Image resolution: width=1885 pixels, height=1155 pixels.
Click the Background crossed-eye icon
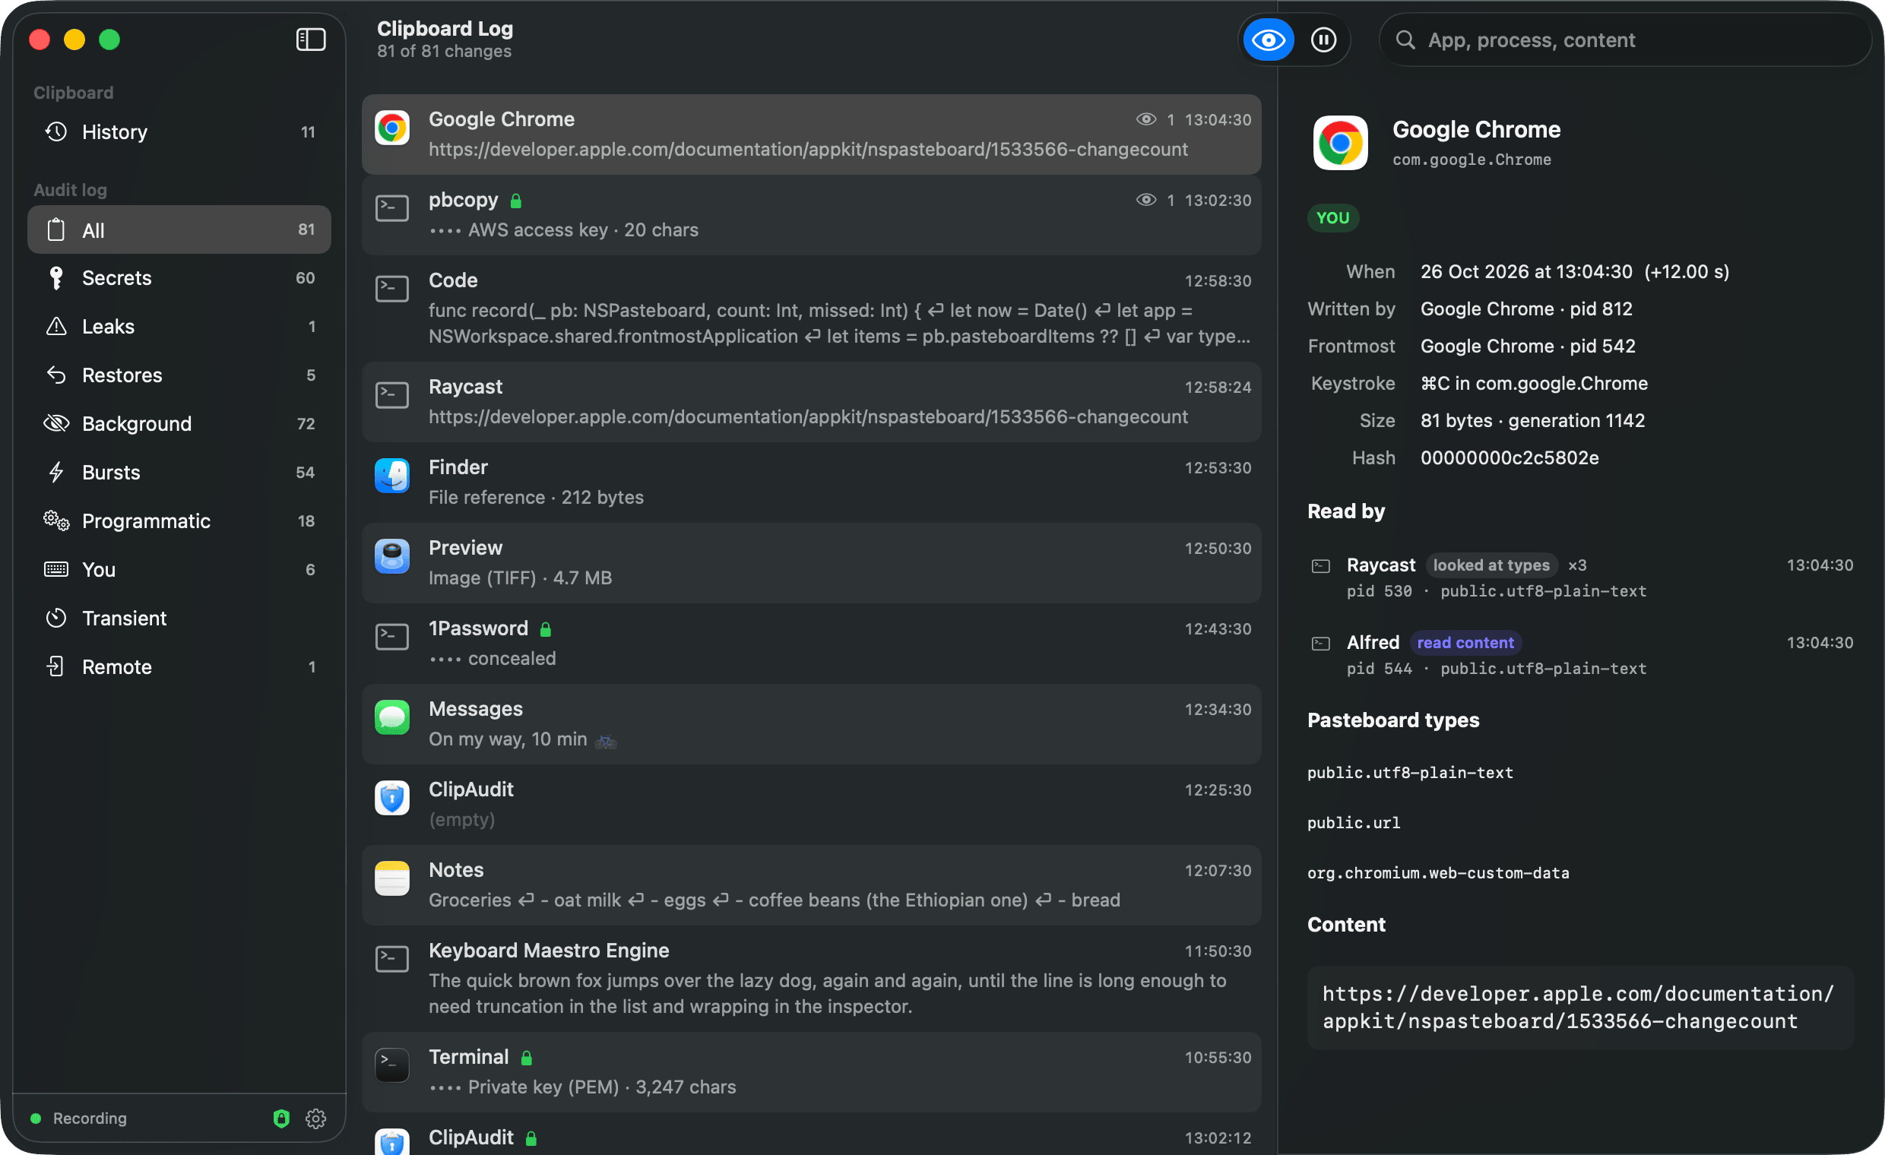(55, 424)
